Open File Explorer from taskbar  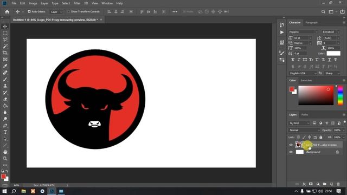(x=23, y=191)
